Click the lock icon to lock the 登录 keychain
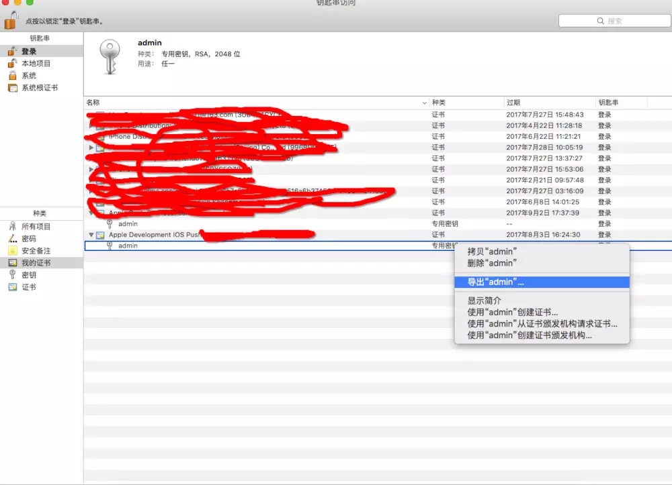This screenshot has height=485, width=672. tap(11, 20)
